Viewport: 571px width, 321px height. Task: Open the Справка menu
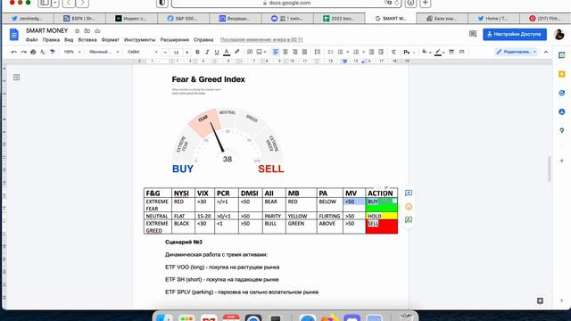tap(203, 39)
